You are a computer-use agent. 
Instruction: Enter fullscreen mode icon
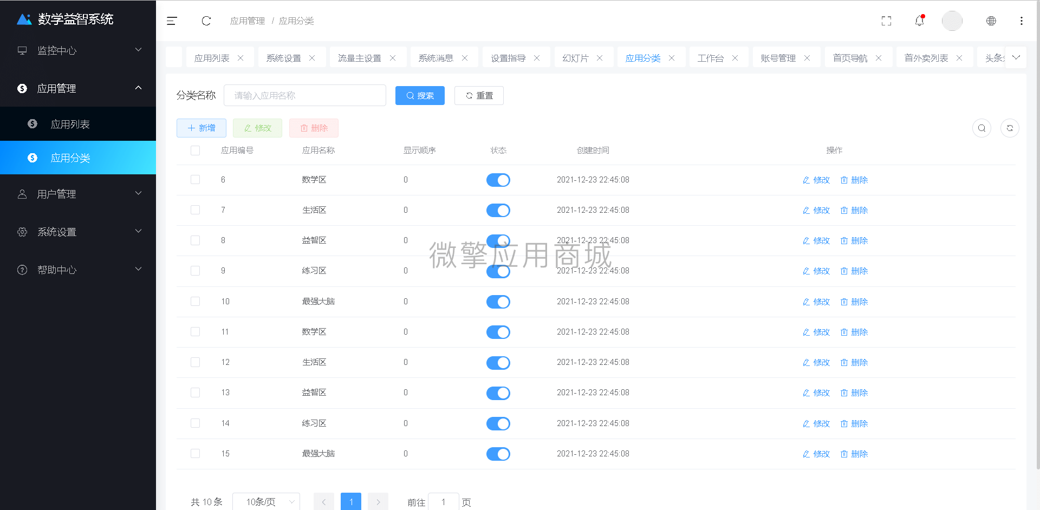[886, 21]
